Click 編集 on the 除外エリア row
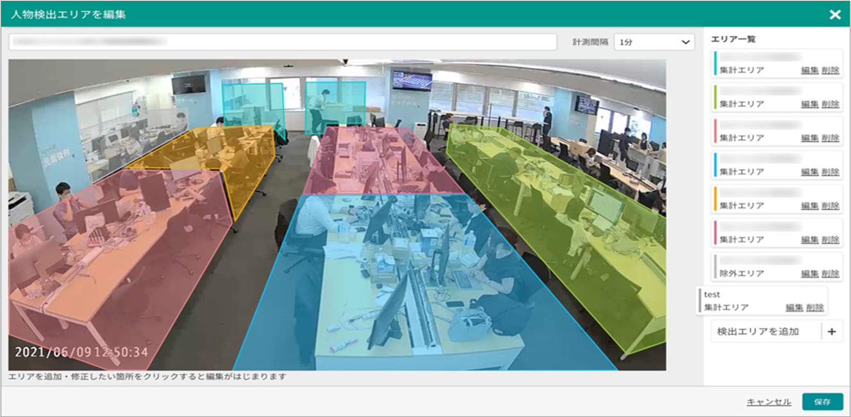This screenshot has height=417, width=851. 809,273
